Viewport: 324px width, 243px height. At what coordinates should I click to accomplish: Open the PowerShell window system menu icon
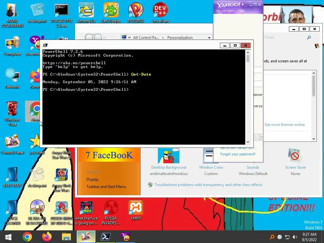tap(45, 45)
